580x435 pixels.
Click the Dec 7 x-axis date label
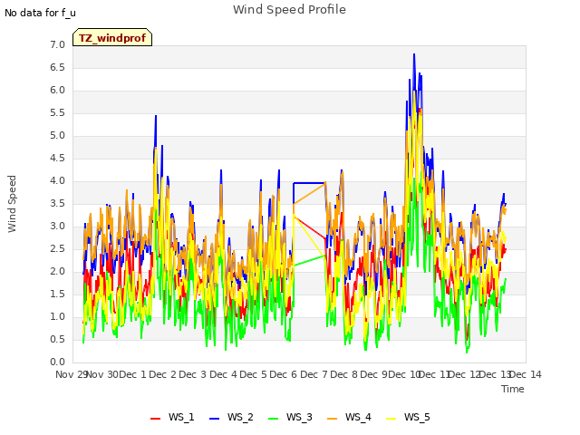(x=314, y=374)
